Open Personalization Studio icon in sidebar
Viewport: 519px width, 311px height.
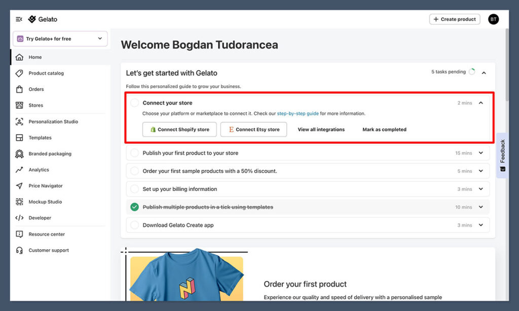tap(19, 122)
